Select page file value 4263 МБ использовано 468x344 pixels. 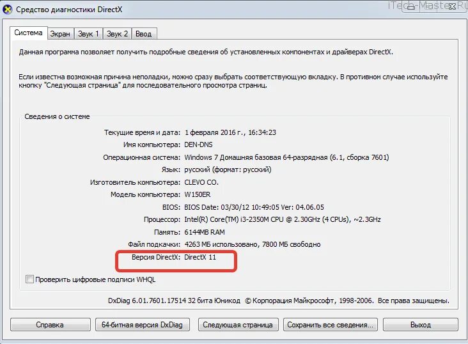[253, 244]
